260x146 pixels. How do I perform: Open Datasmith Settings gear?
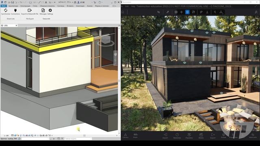click(50, 11)
